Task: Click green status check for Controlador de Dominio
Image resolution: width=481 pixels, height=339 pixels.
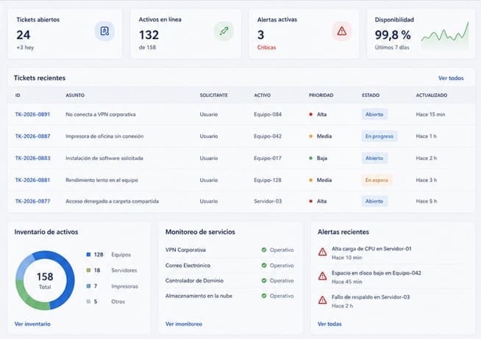Action: pyautogui.click(x=264, y=280)
